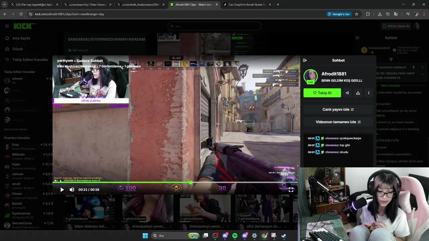
Task: Open Hype recommended channel
Action: pos(27,166)
